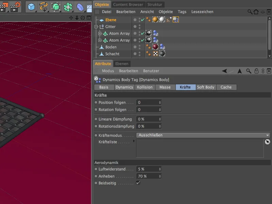
Task: Open the spline tool icon
Action: pos(44,7)
